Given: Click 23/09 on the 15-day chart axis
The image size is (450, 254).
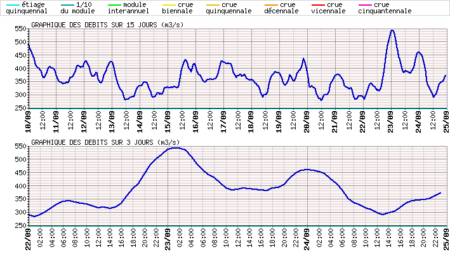Looking at the screenshot, I should coord(391,122).
